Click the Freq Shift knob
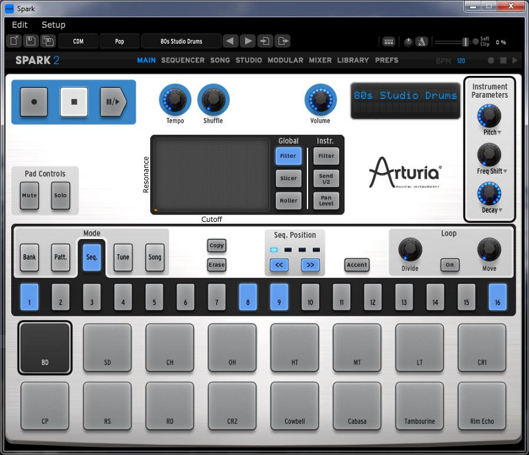Image resolution: width=529 pixels, height=455 pixels. click(x=489, y=155)
